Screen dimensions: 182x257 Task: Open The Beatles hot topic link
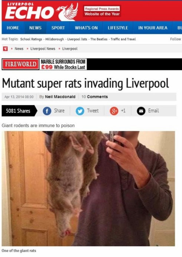pos(99,39)
